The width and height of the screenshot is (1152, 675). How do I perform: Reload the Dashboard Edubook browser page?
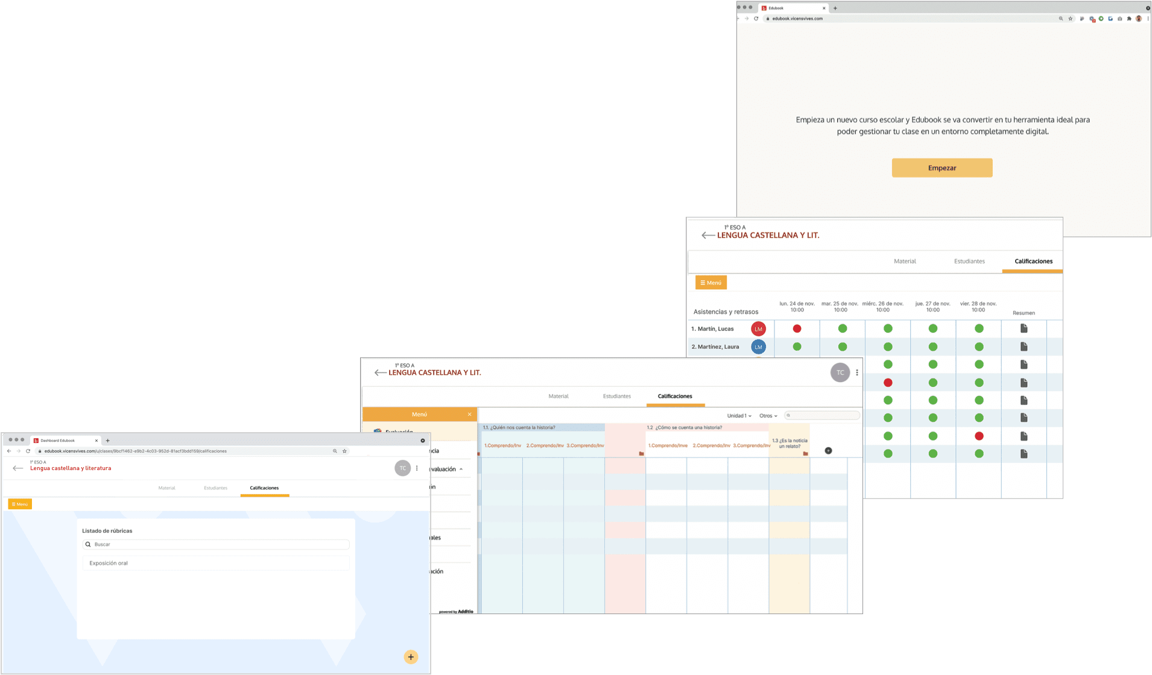coord(28,451)
